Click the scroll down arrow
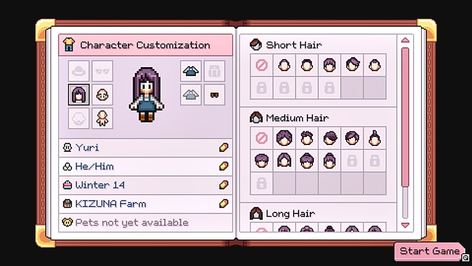This screenshot has width=472, height=266. (405, 225)
